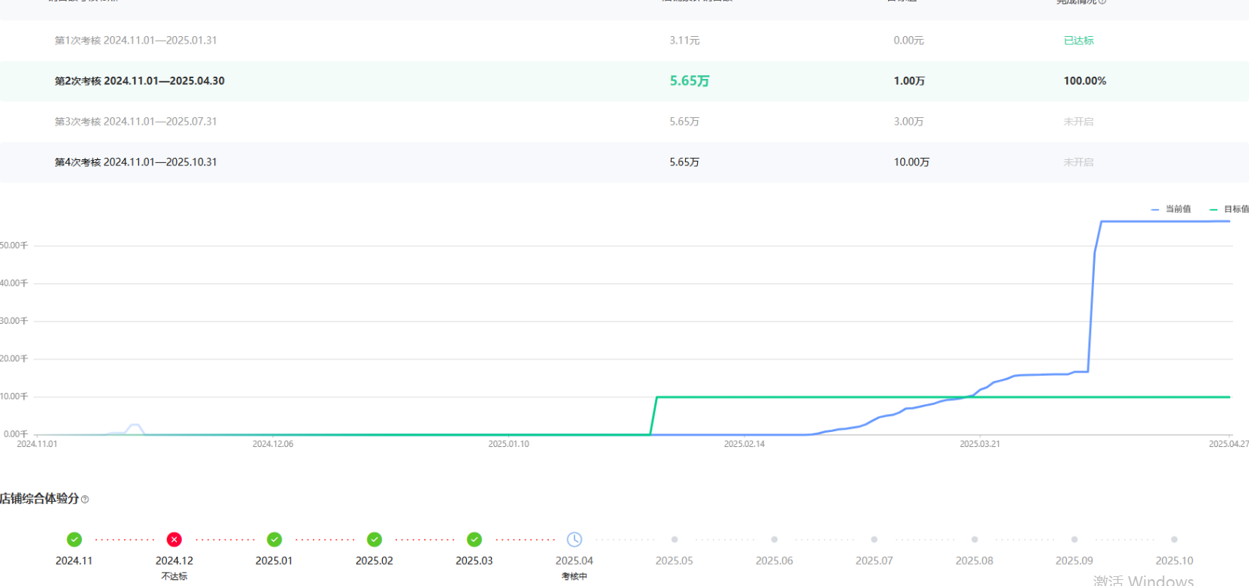Select the 第2次考核 assessment row
Image resolution: width=1249 pixels, height=586 pixels.
140,81
